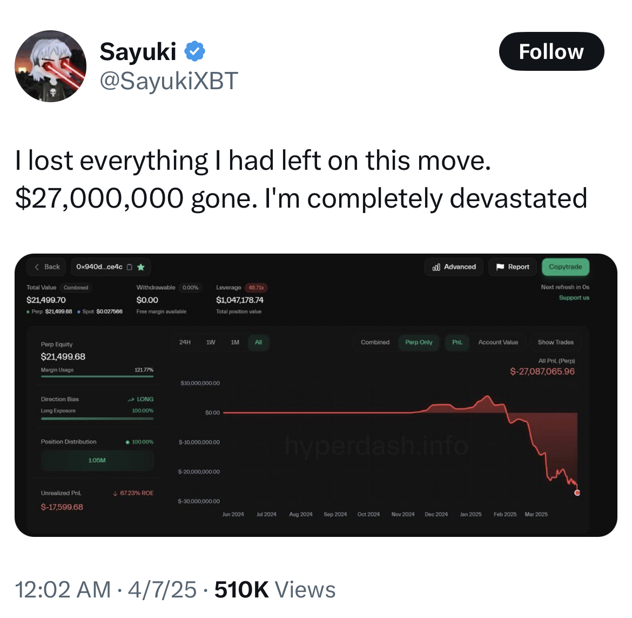Open the All time range selector

258,342
